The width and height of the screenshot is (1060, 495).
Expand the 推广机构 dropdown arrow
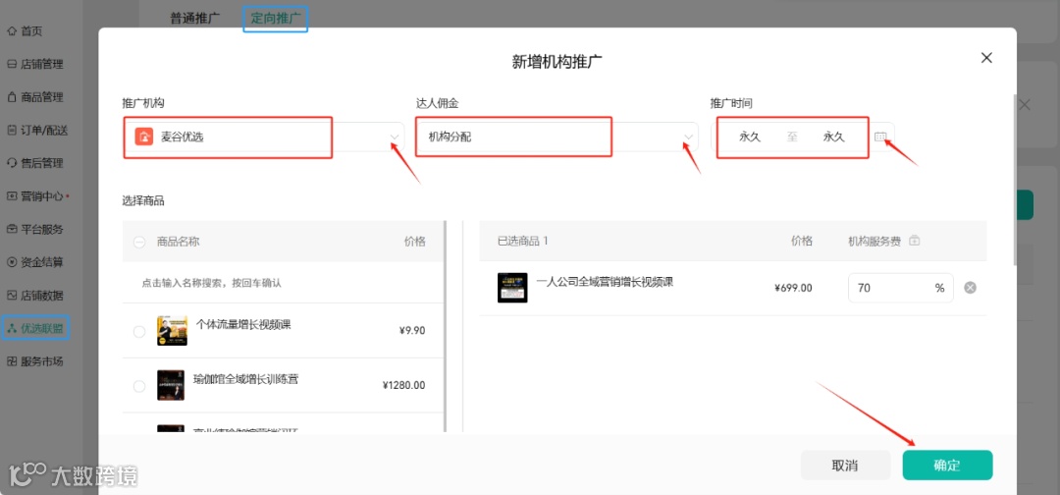[x=395, y=137]
